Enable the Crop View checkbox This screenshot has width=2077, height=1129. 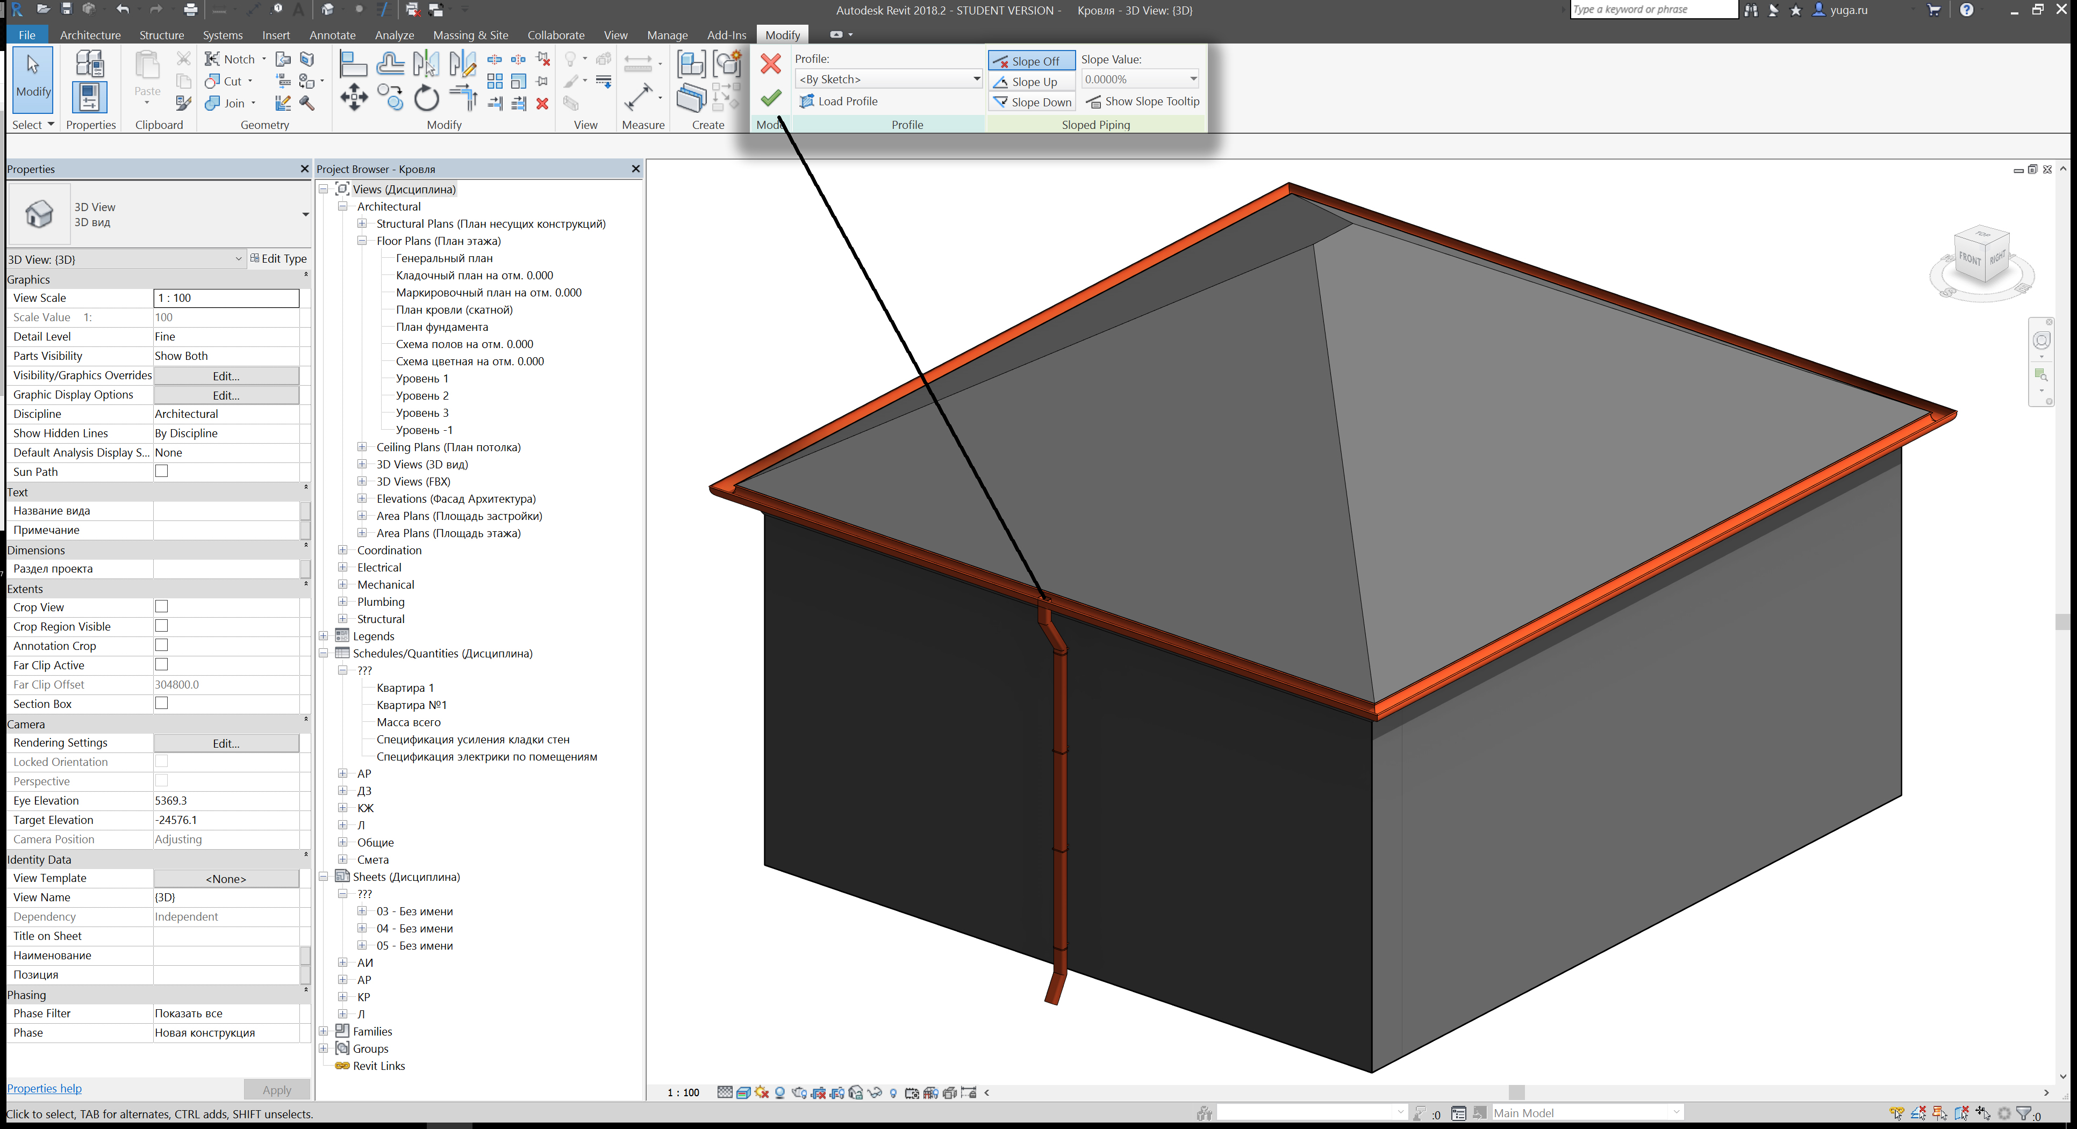point(161,607)
